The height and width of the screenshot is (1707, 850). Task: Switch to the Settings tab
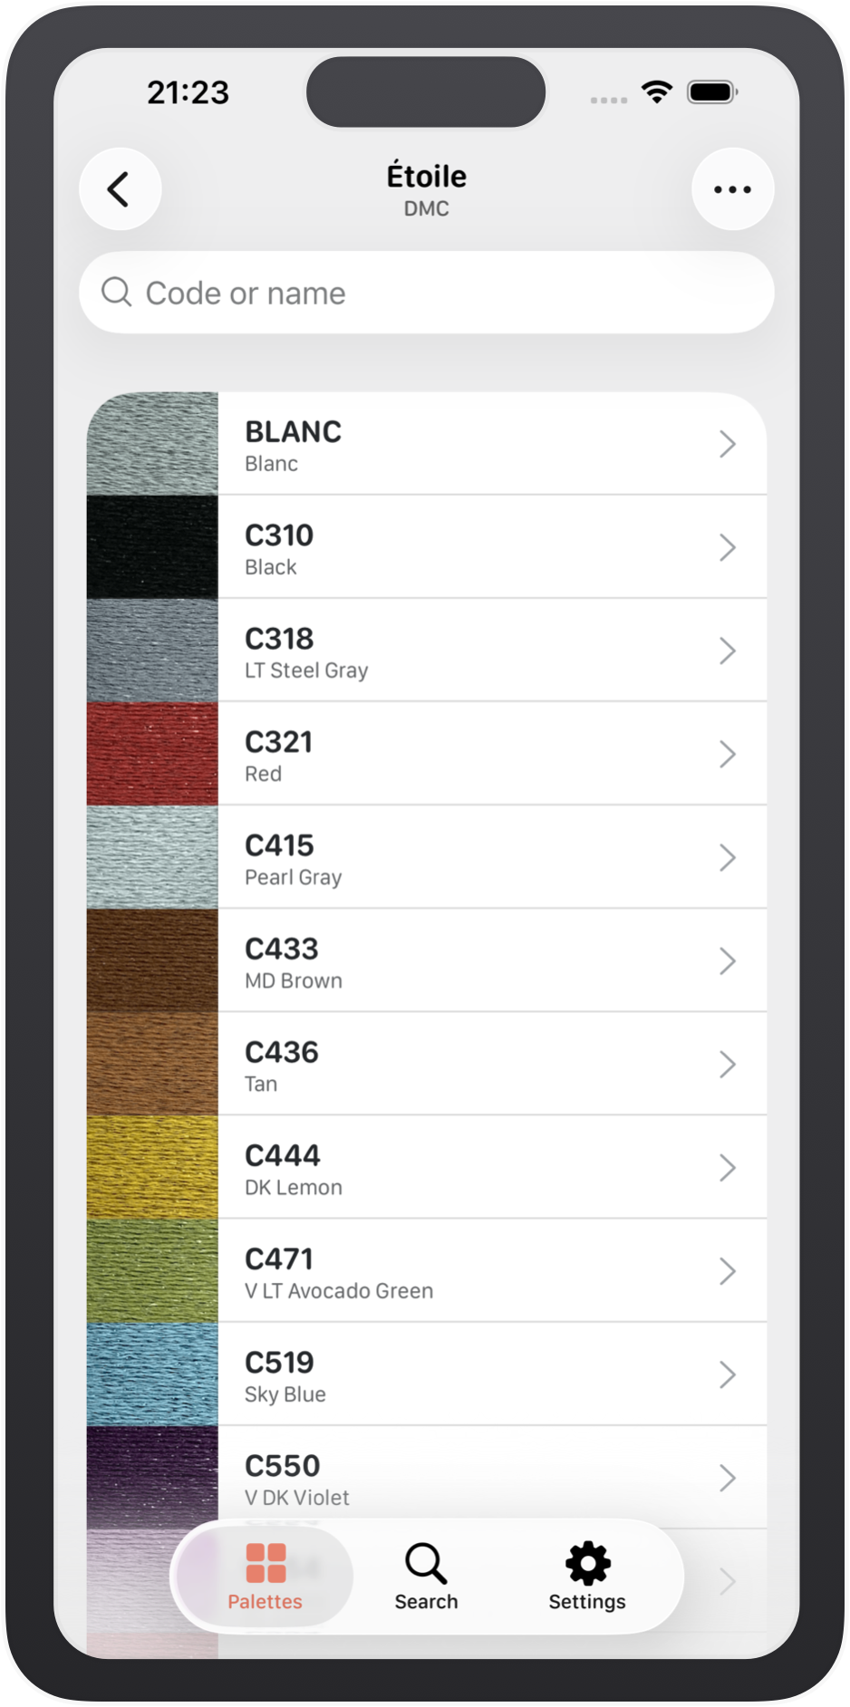[586, 1577]
